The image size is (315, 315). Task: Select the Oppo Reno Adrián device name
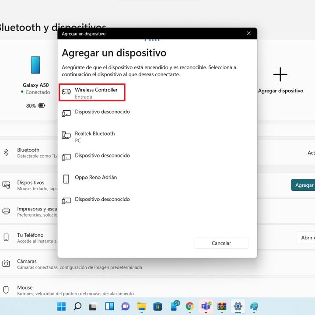(96, 177)
